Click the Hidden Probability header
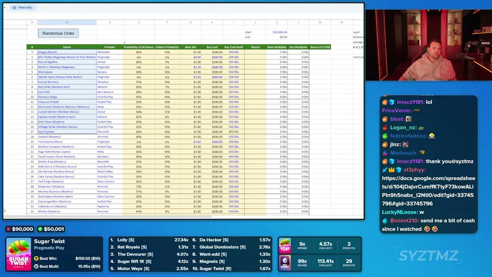Viewport: 492px width, 277px height. [167, 47]
